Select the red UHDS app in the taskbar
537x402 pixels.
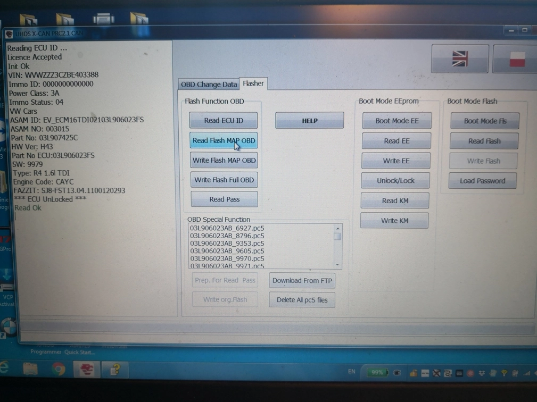(x=87, y=370)
